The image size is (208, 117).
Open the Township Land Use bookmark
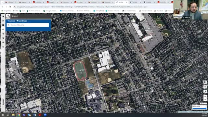[x=34, y=11]
